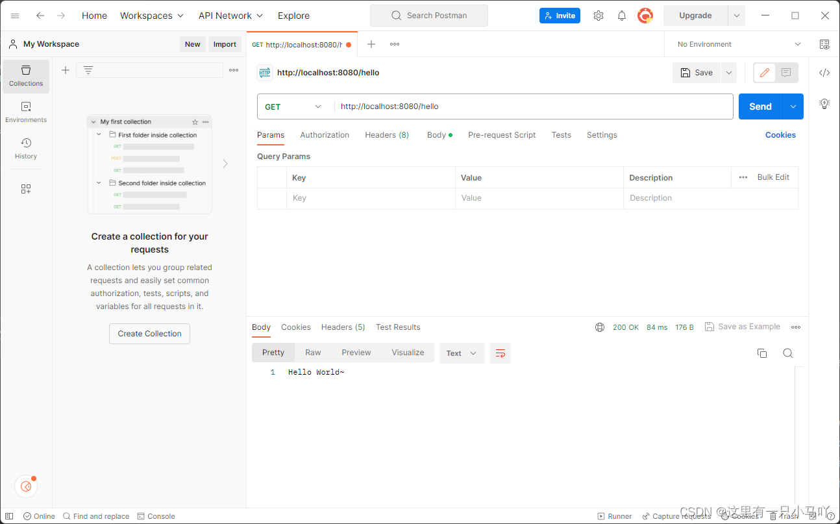
Task: Open the info lightbulb icon
Action: click(824, 103)
